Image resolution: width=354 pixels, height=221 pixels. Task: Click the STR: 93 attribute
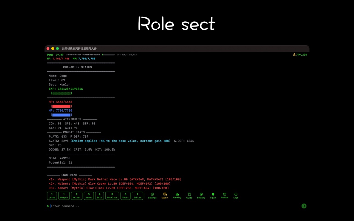pyautogui.click(x=89, y=124)
